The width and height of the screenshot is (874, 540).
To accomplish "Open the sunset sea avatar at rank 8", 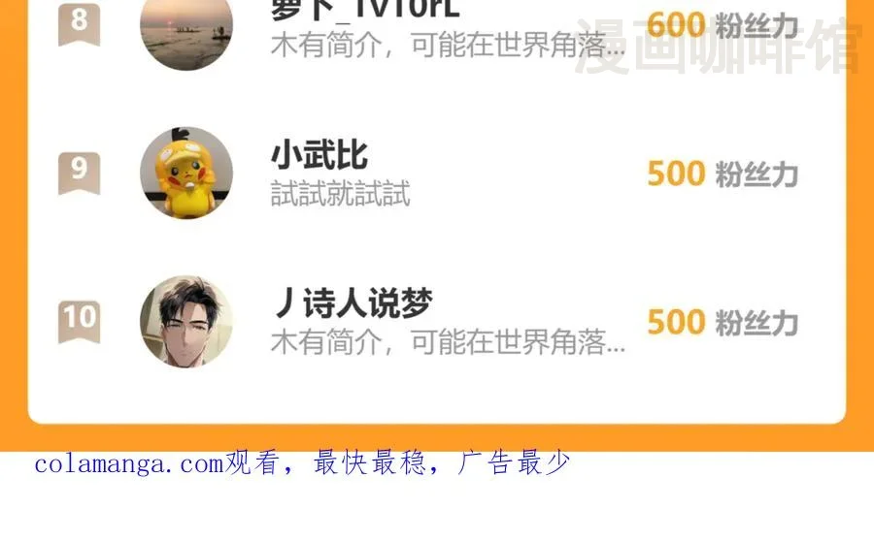I will pyautogui.click(x=186, y=27).
